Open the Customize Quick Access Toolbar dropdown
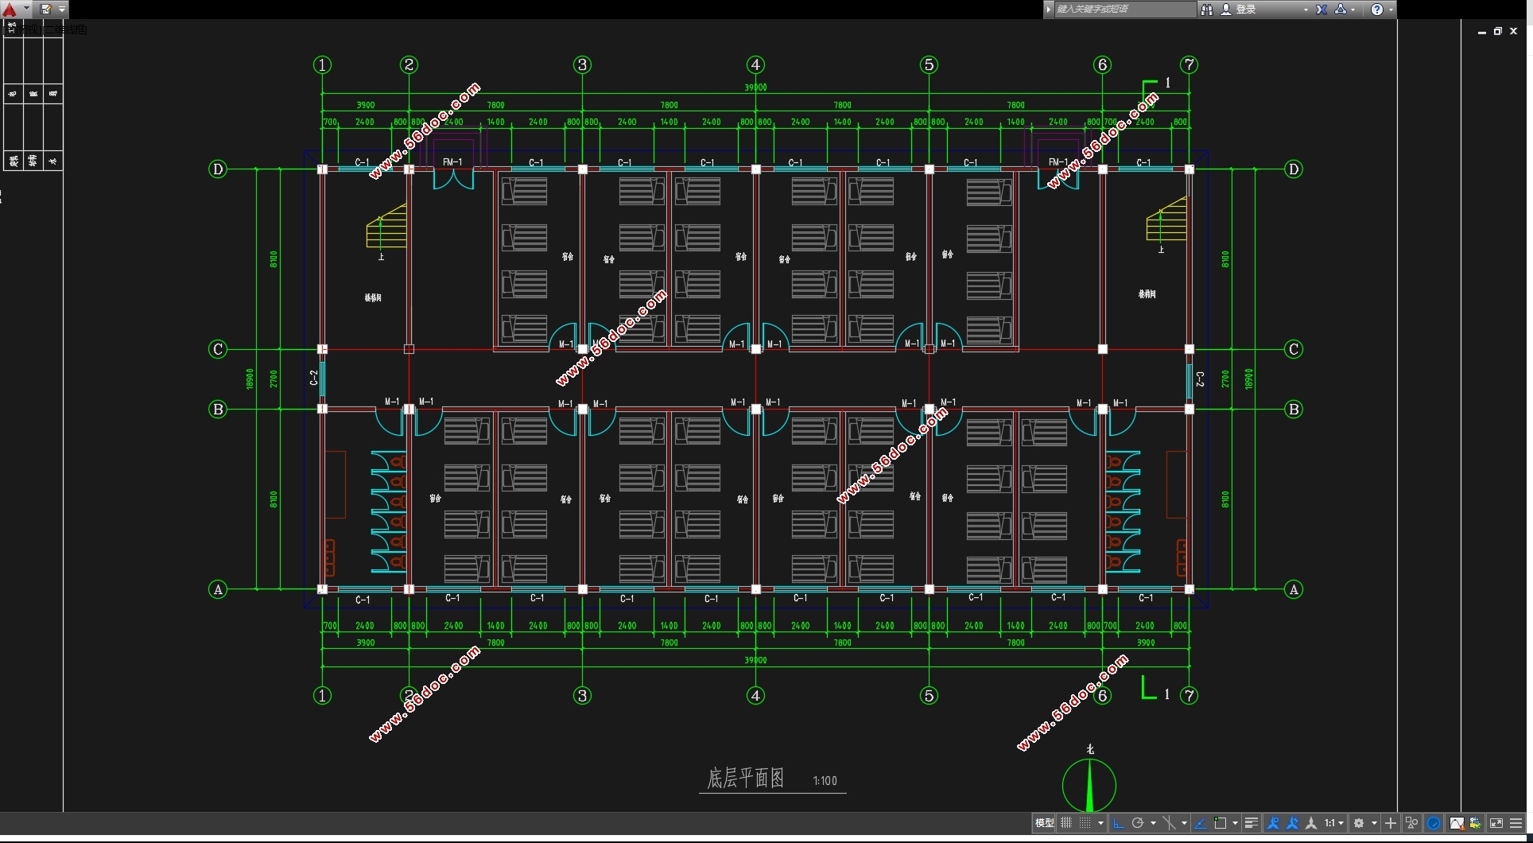The image size is (1533, 843). point(62,10)
